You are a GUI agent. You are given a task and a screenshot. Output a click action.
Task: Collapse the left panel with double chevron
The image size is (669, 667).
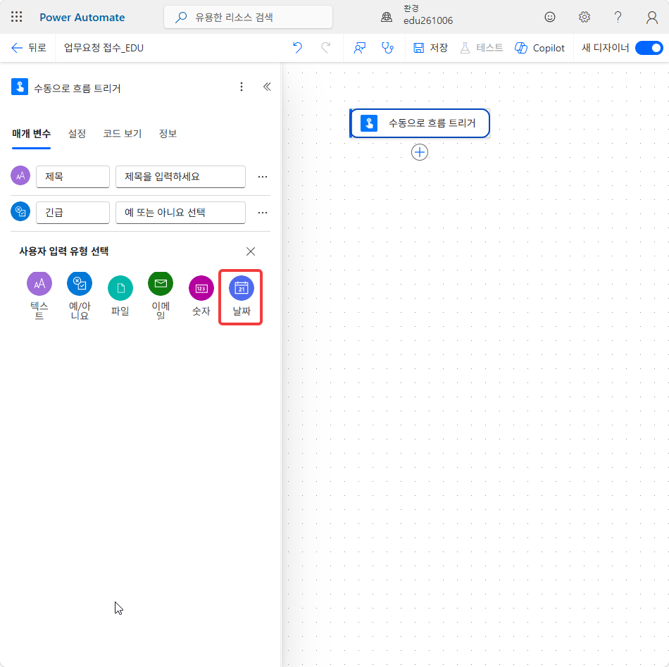(267, 87)
